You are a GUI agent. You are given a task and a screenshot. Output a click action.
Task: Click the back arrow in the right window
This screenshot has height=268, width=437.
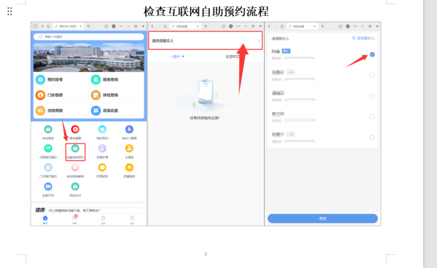point(269,26)
